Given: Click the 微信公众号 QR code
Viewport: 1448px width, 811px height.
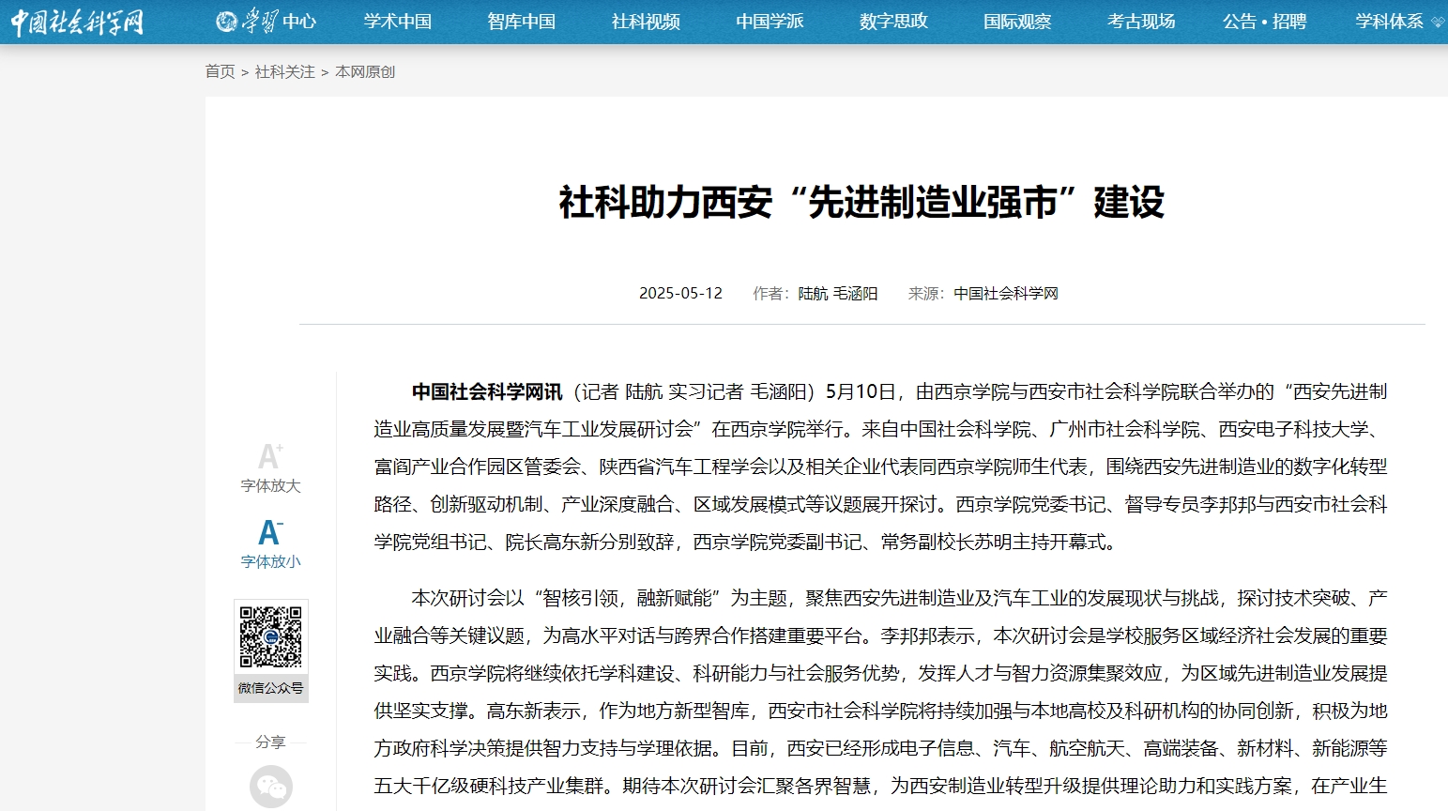Looking at the screenshot, I should [270, 637].
